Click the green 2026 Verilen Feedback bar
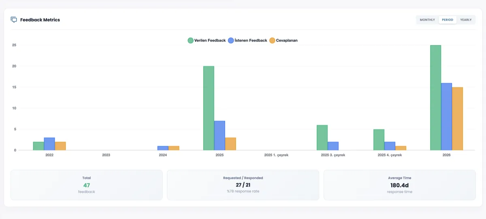This screenshot has height=219, width=486. [x=435, y=98]
